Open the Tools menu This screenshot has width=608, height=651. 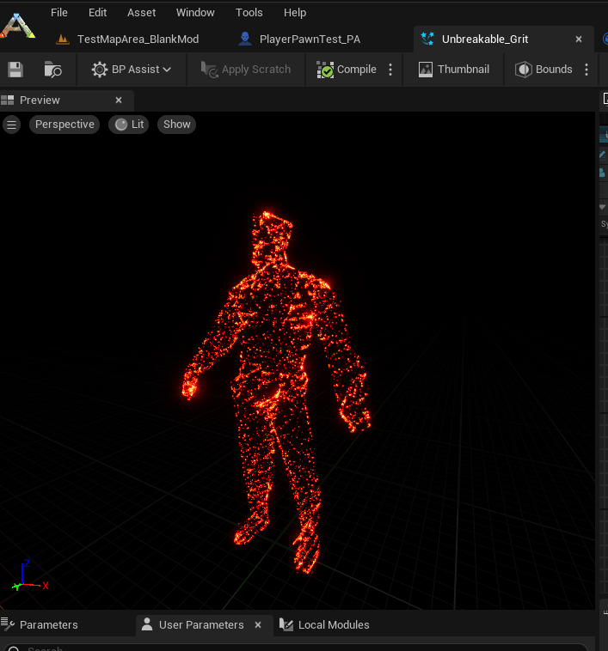tap(249, 13)
